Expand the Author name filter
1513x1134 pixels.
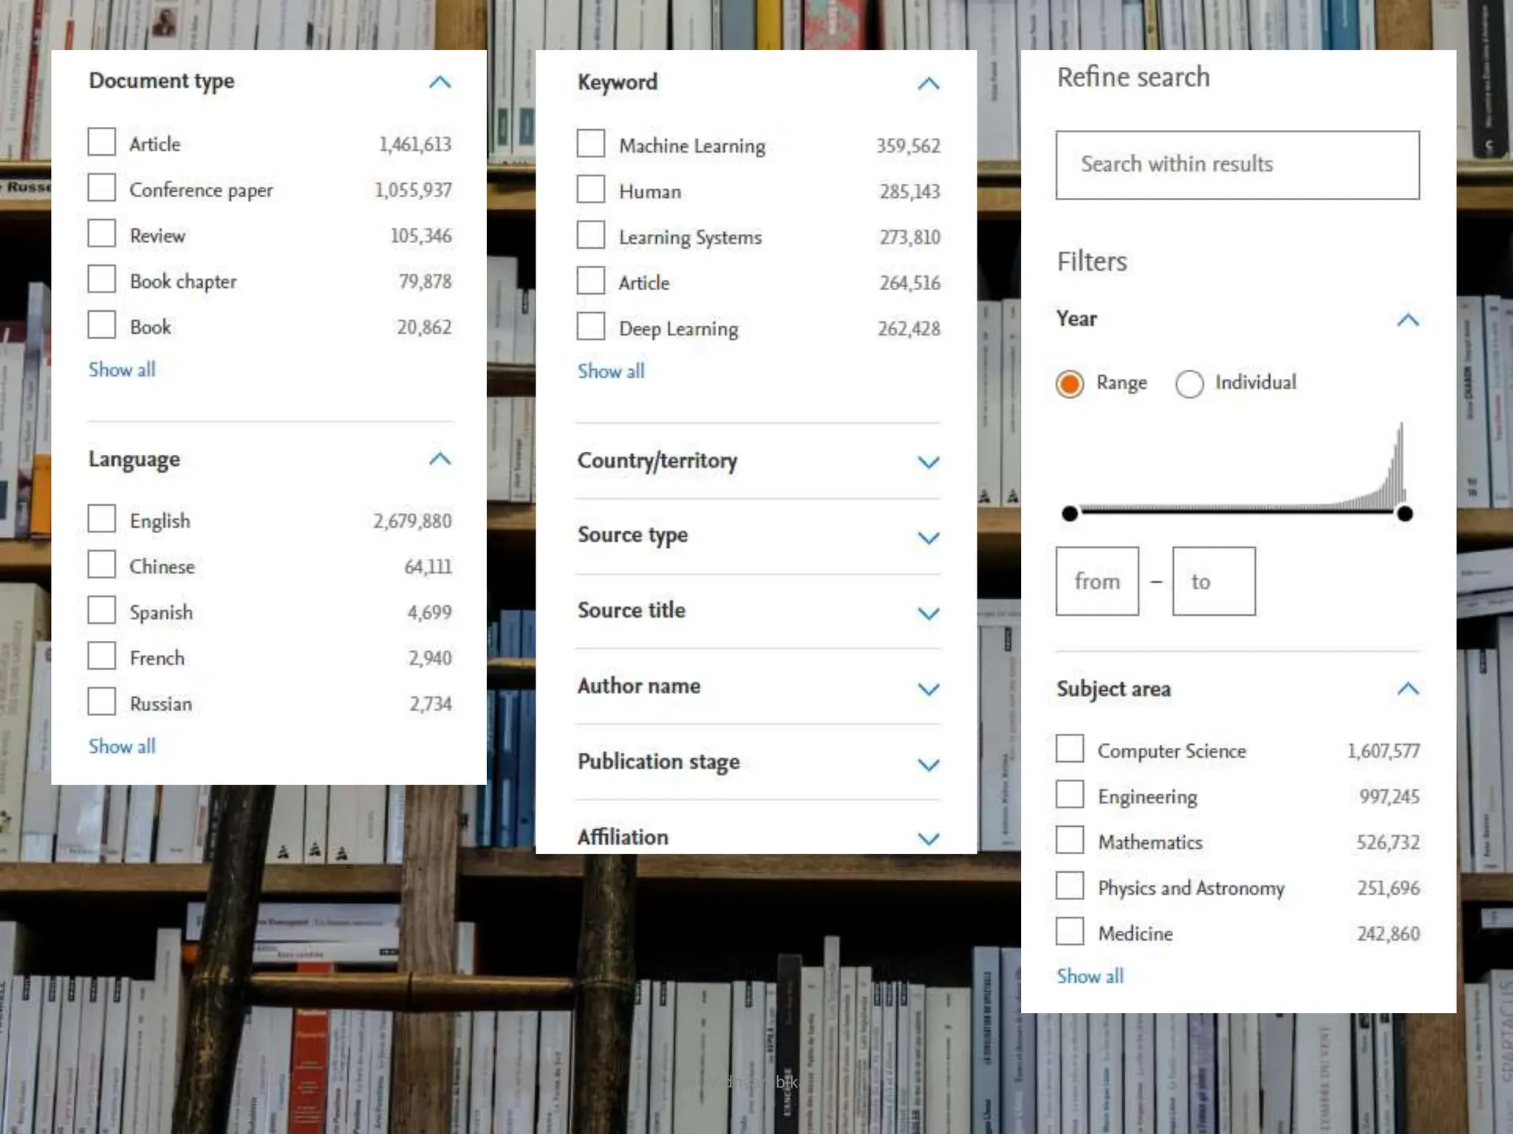928,689
